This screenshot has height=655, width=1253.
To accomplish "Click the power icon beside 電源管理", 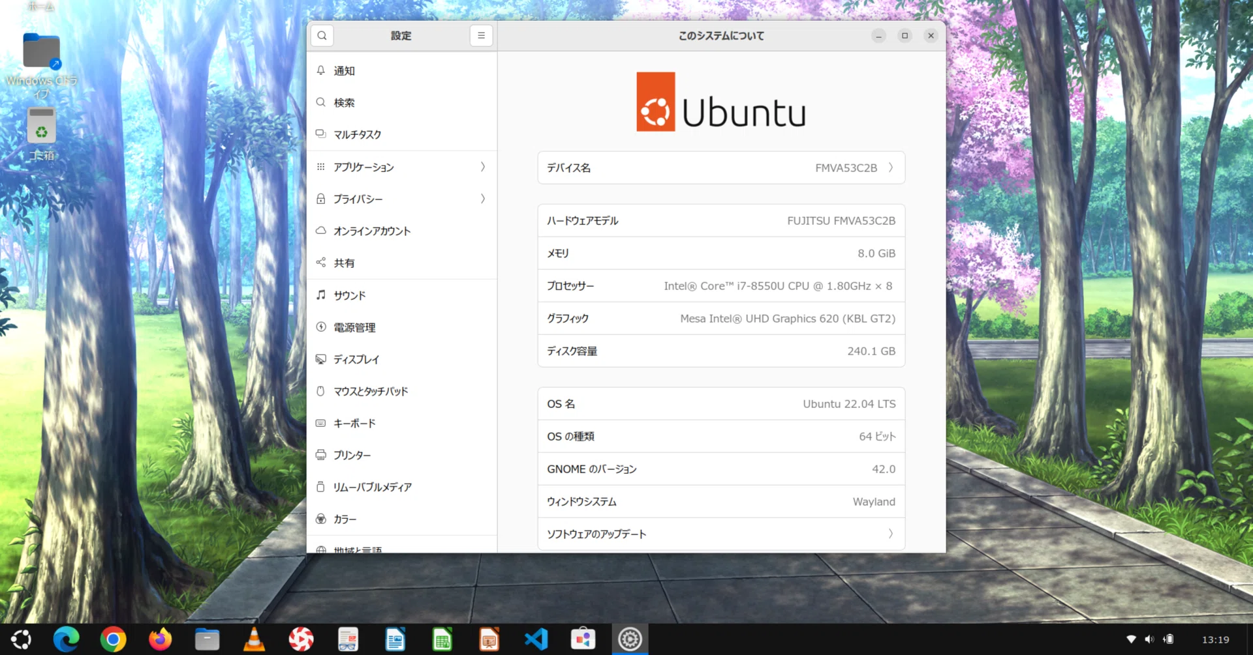I will pyautogui.click(x=320, y=327).
